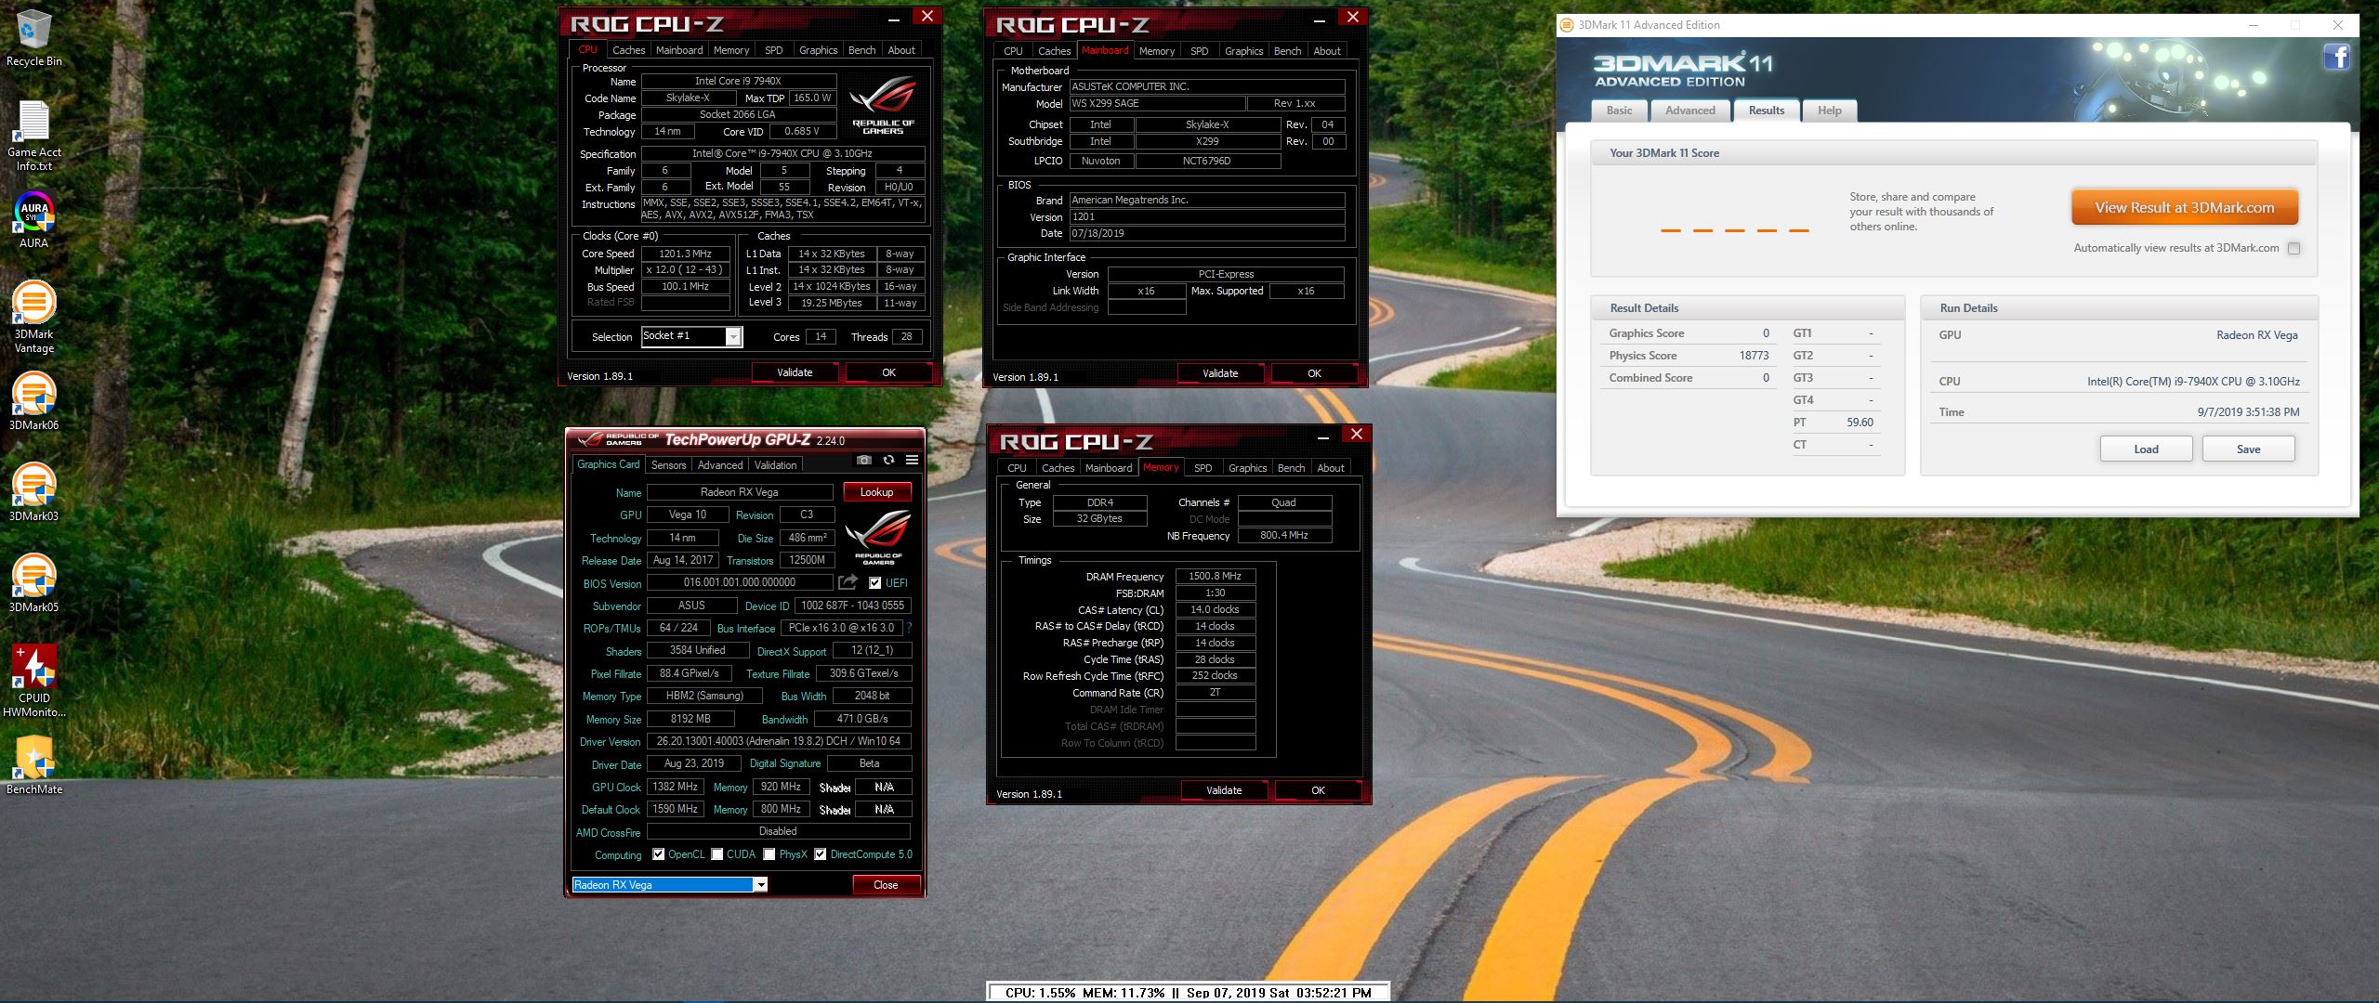This screenshot has height=1003, width=2379.
Task: Click the Save button in Run Details
Action: (x=2248, y=449)
